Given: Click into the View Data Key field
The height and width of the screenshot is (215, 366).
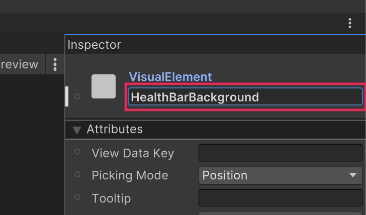Looking at the screenshot, I should (280, 153).
